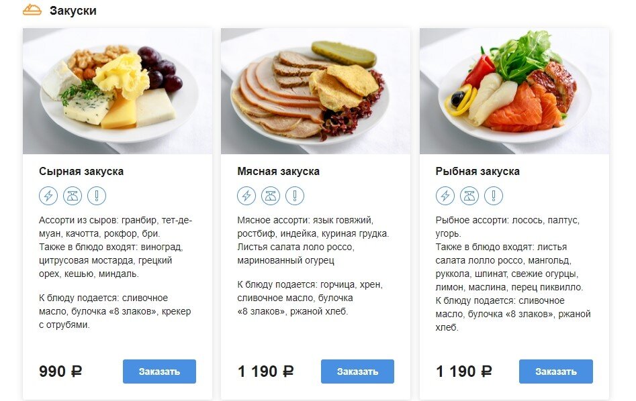Screen dimensions: 636x401
Task: Click the scale icon under Рыбная закуска
Action: [469, 196]
